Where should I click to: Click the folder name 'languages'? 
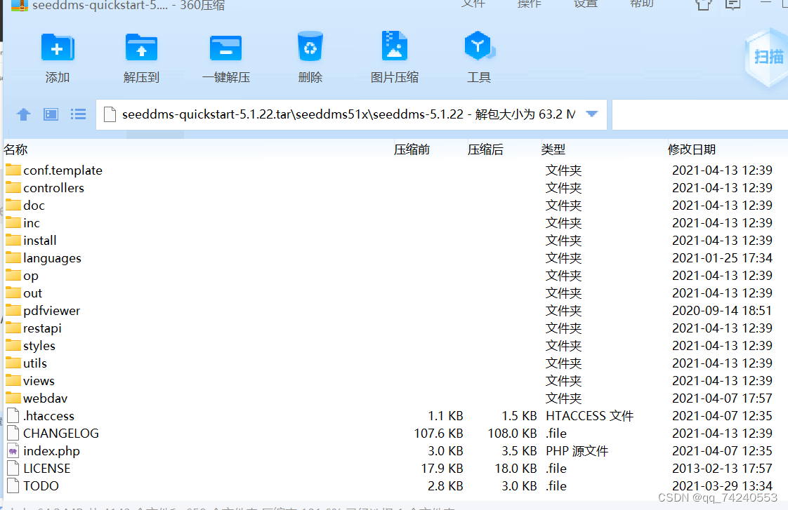[x=52, y=259]
